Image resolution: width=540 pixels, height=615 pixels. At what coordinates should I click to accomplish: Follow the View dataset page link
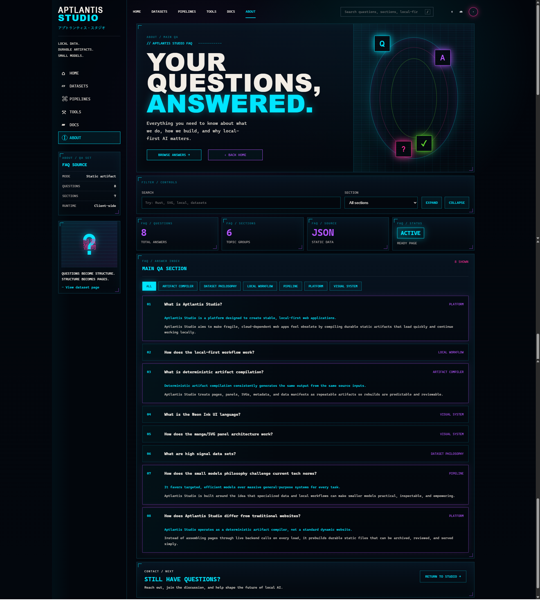[x=80, y=288]
